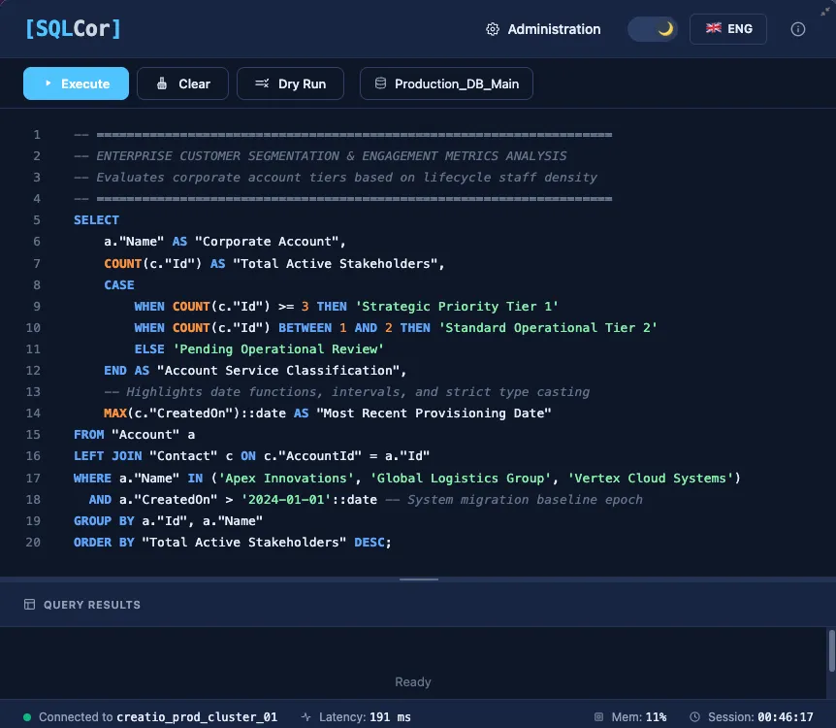Click 'Apex Innovations' string

[x=286, y=479]
